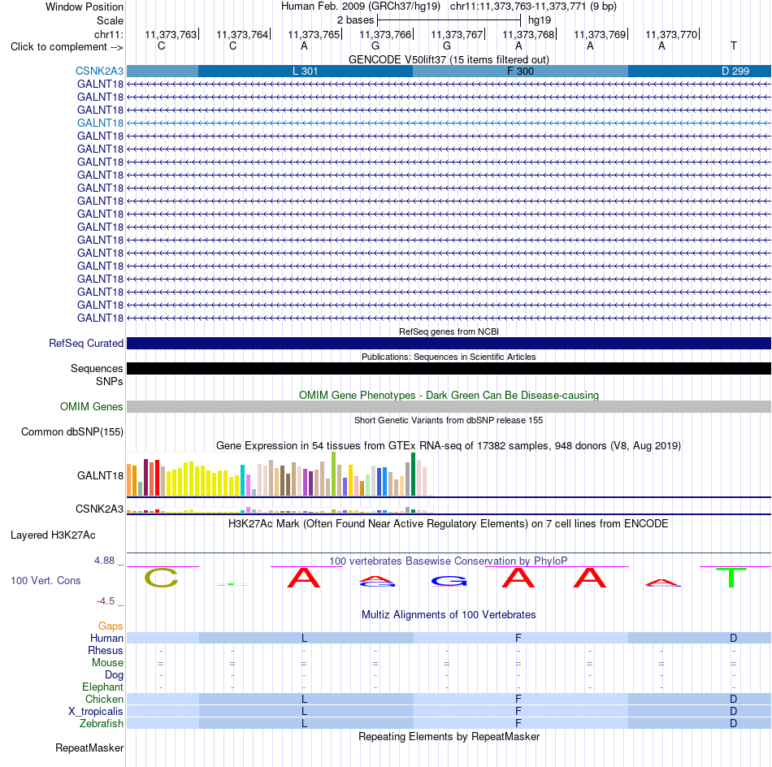This screenshot has height=767, width=772.
Task: Open 'Publications: Sequences in Scientific Articles' title
Action: [x=449, y=357]
